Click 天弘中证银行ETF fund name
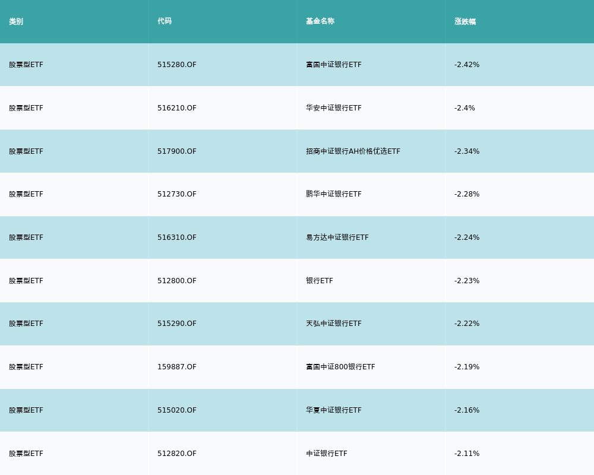The height and width of the screenshot is (475, 594). pyautogui.click(x=334, y=324)
